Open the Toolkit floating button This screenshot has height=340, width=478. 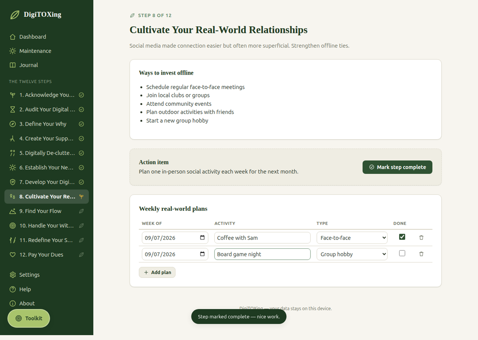point(29,318)
